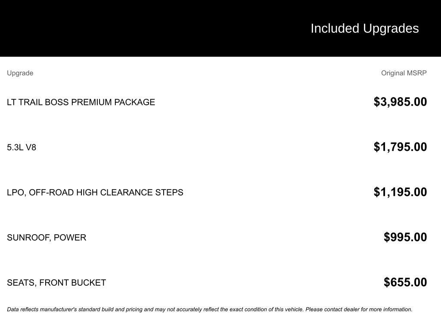Click the word Upgrades in the banner
441x330 pixels.
(391, 29)
